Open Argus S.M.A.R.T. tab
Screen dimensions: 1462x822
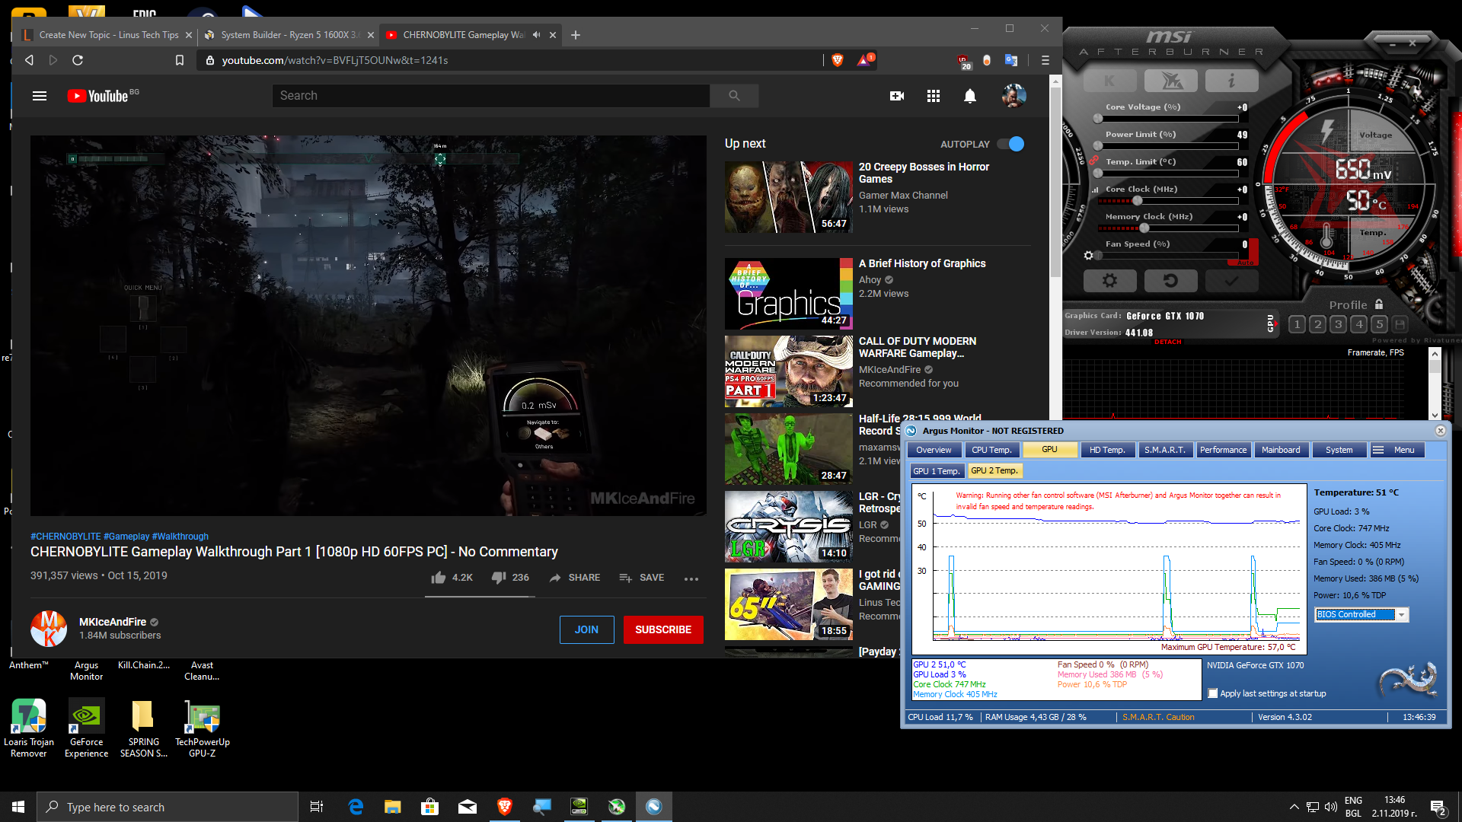click(1165, 451)
